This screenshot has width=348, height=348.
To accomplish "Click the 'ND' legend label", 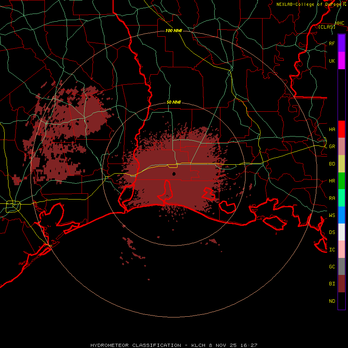I will 332,301.
